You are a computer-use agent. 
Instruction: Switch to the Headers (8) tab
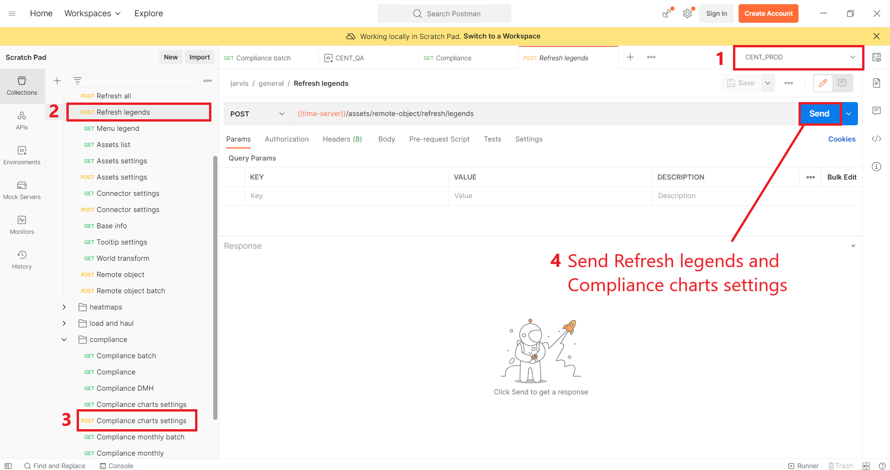tap(342, 139)
